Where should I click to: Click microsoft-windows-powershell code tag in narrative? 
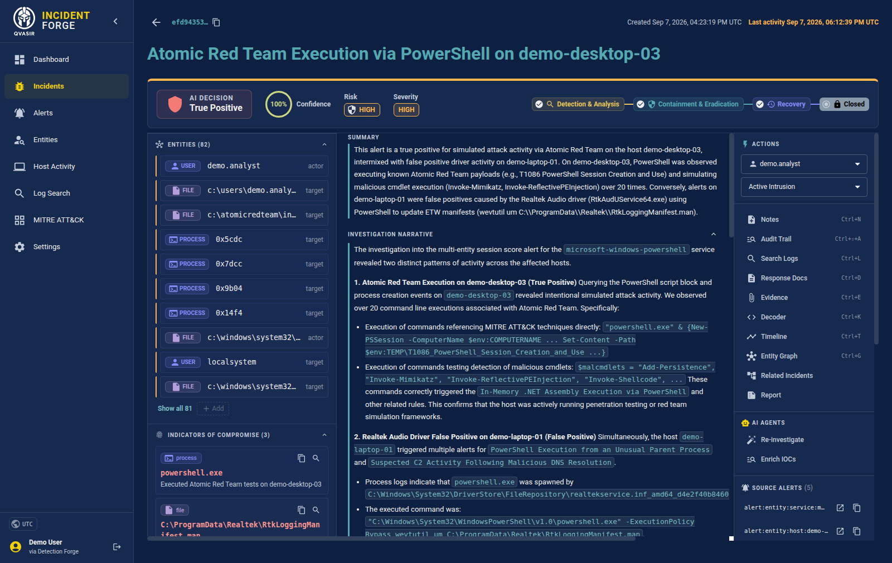(626, 250)
